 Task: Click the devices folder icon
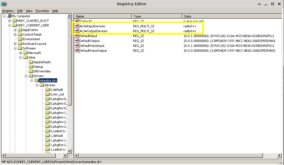click(42, 85)
